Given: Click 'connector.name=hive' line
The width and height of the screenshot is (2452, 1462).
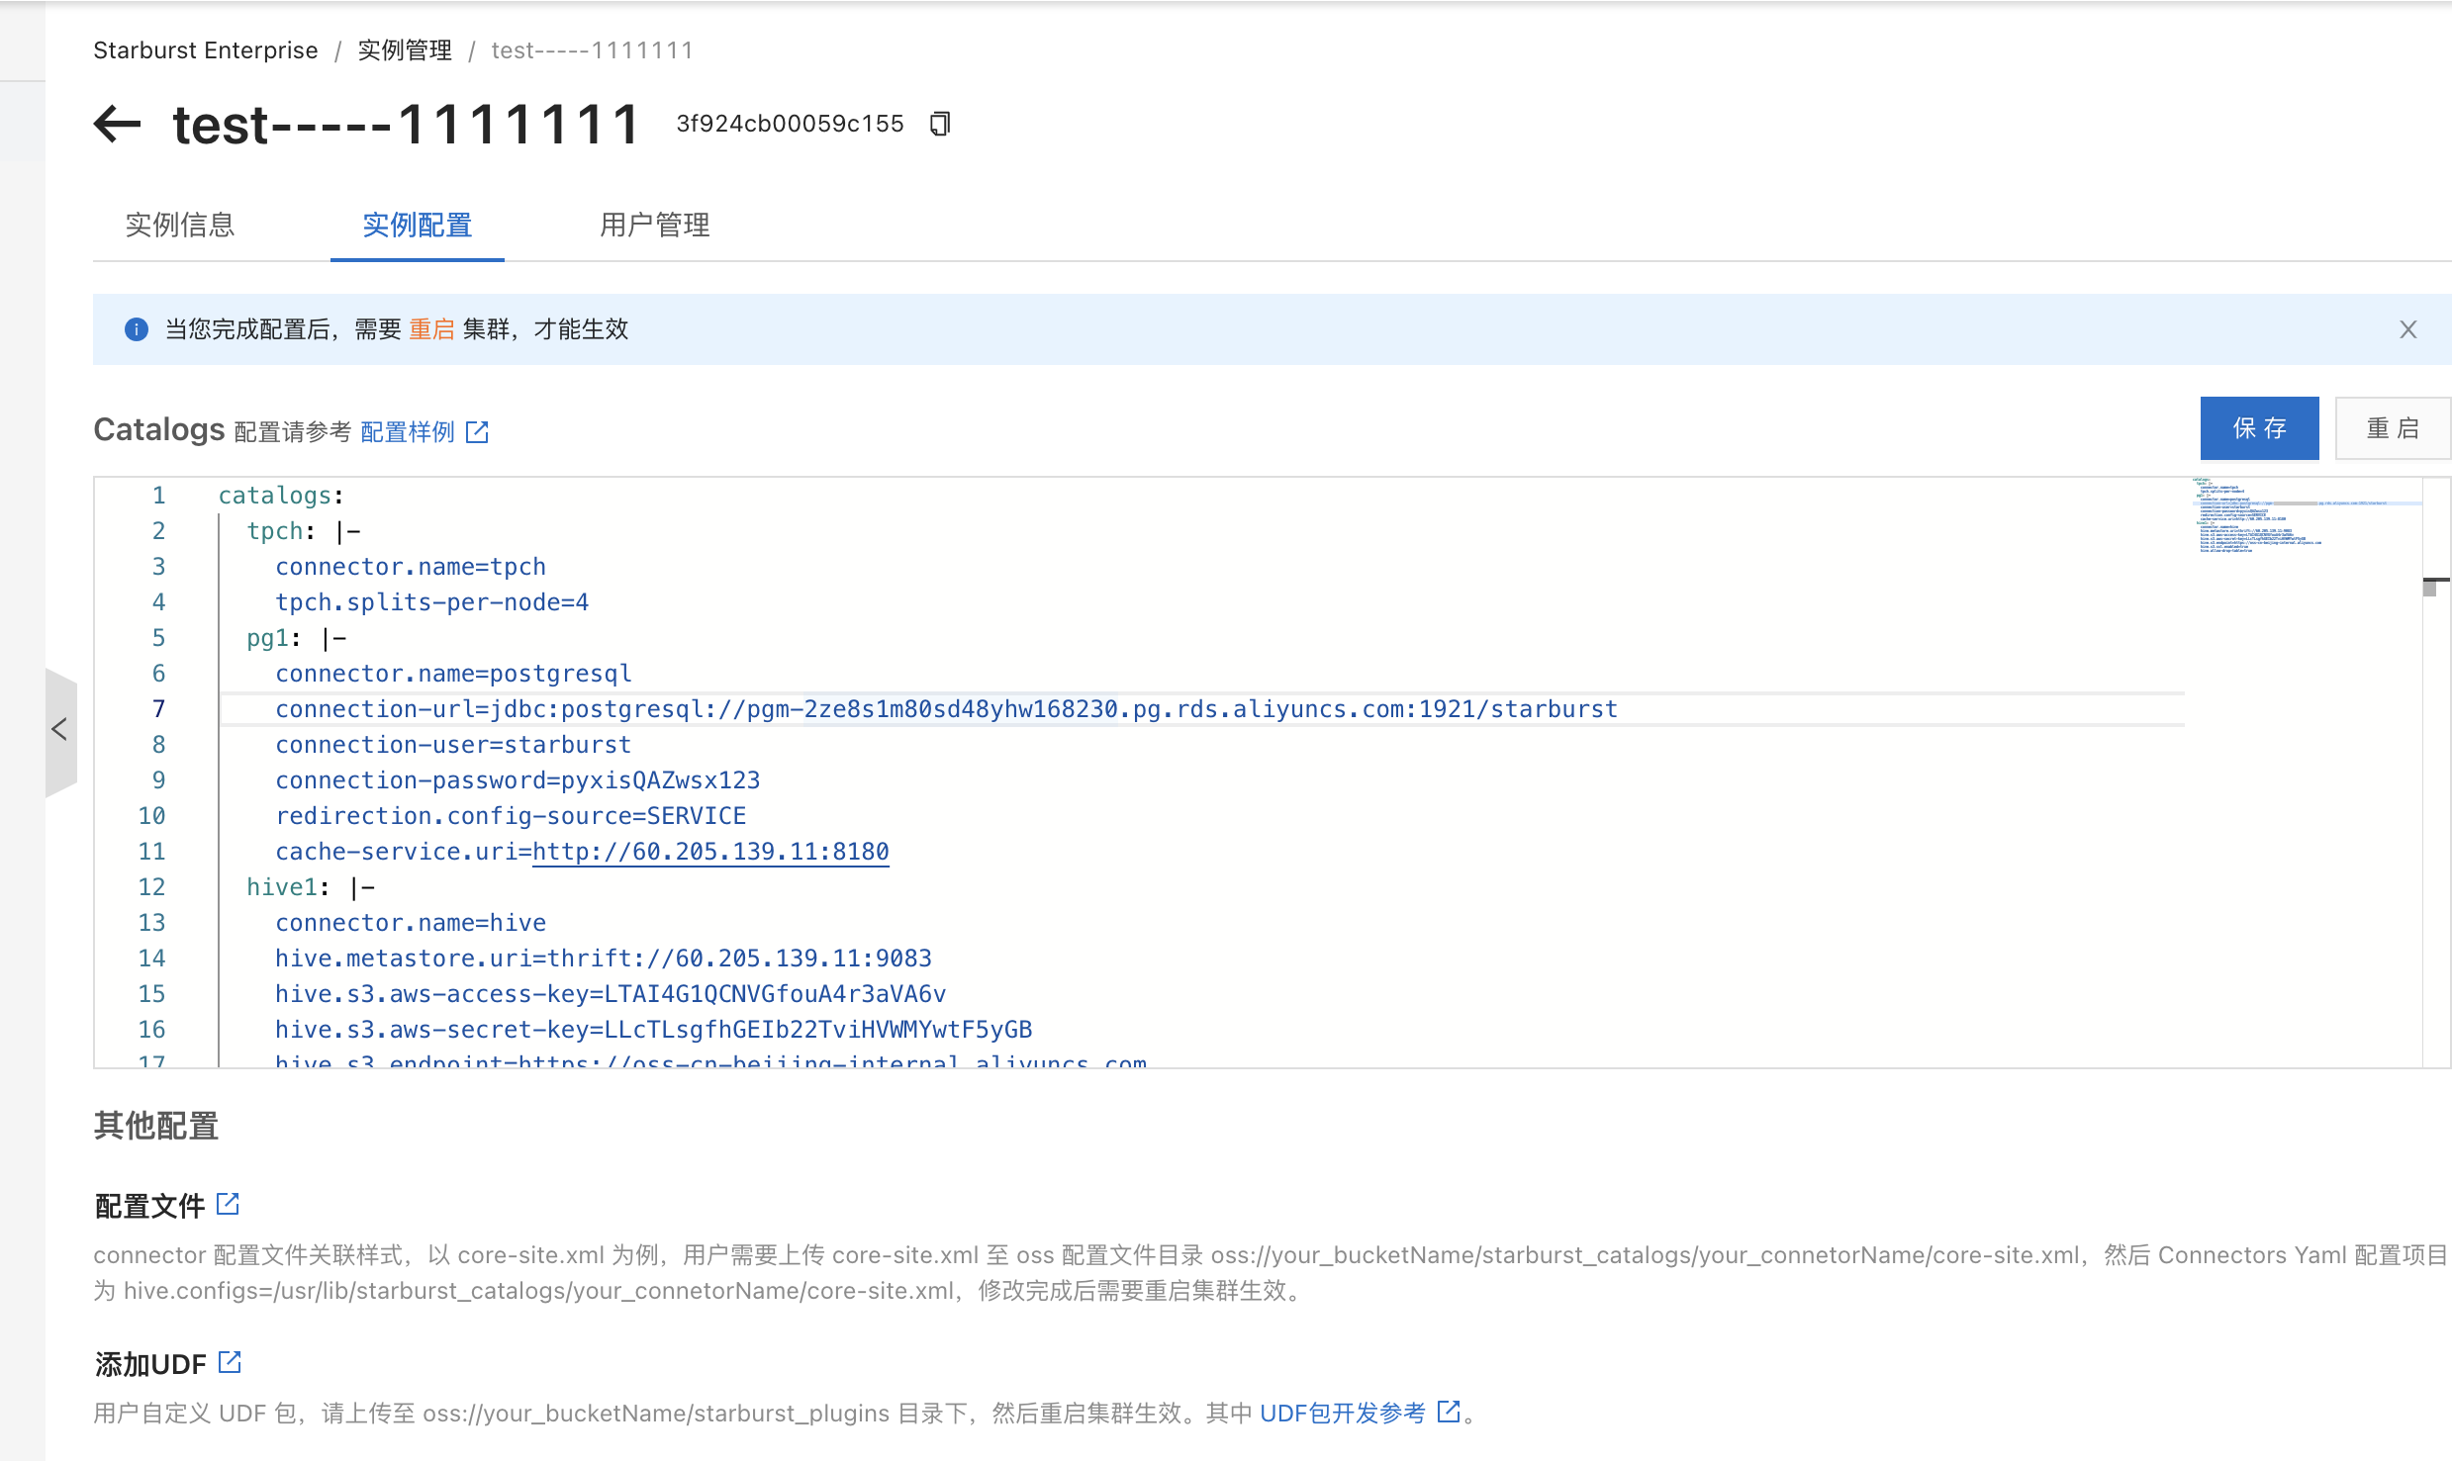Looking at the screenshot, I should click(x=411, y=923).
